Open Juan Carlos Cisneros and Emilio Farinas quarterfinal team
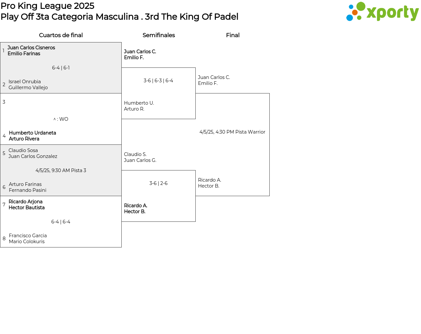 [x=31, y=51]
